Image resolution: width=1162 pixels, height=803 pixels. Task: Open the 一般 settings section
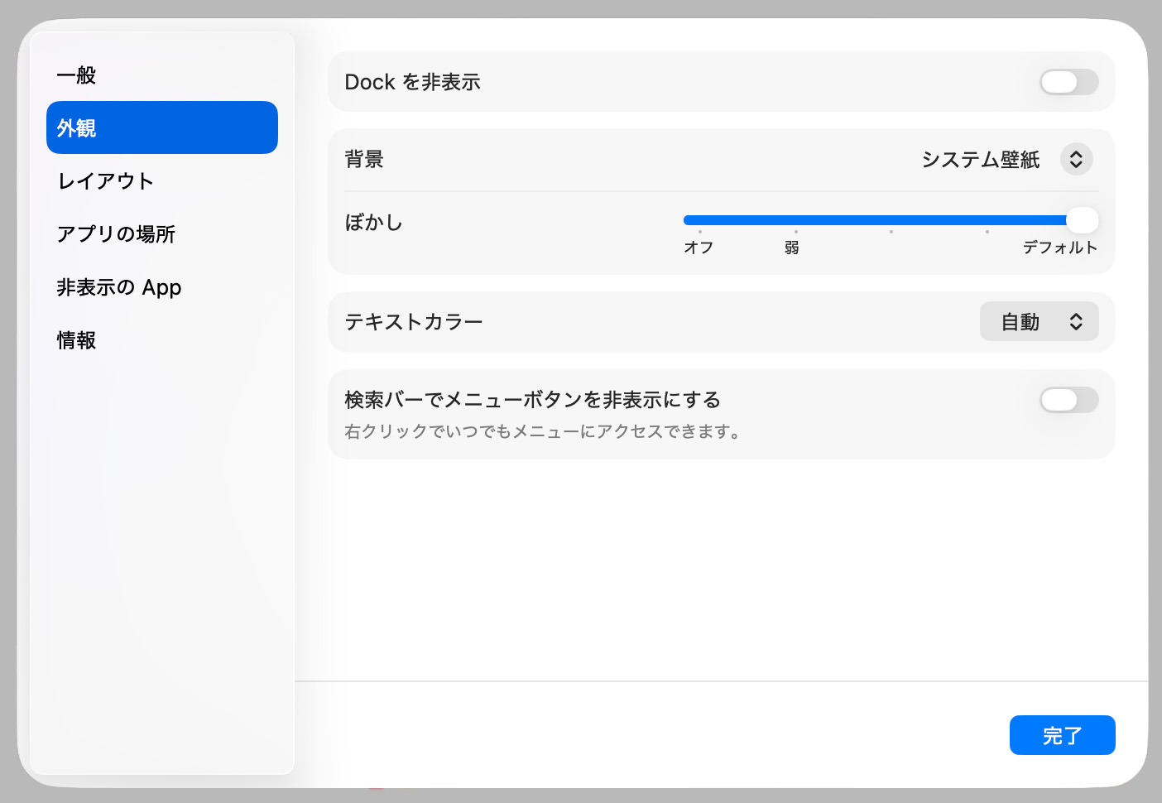(x=161, y=75)
